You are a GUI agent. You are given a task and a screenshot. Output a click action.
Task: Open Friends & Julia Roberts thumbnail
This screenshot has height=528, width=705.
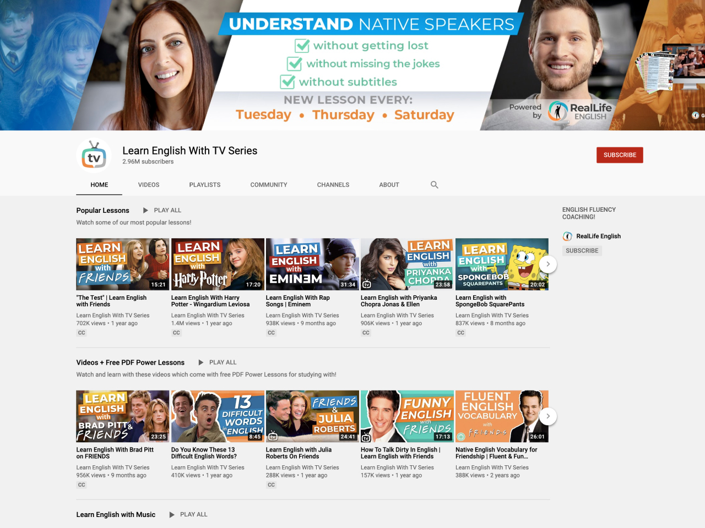312,416
